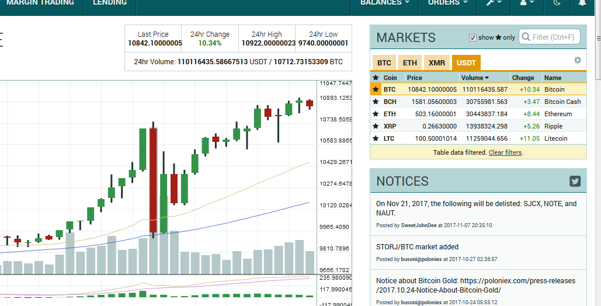Open Twitter icon in Notices panel

[x=575, y=181]
